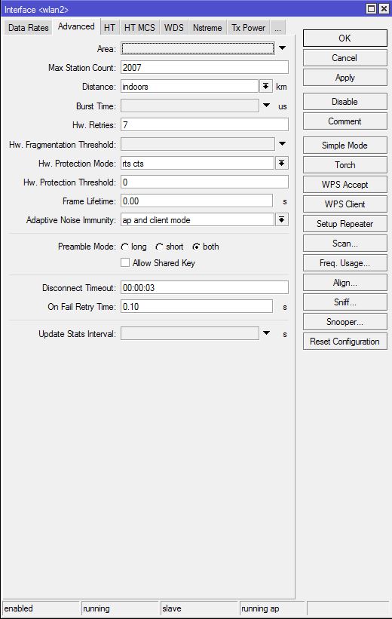The width and height of the screenshot is (392, 619).
Task: Switch to the Data Rates tab
Action: point(28,28)
